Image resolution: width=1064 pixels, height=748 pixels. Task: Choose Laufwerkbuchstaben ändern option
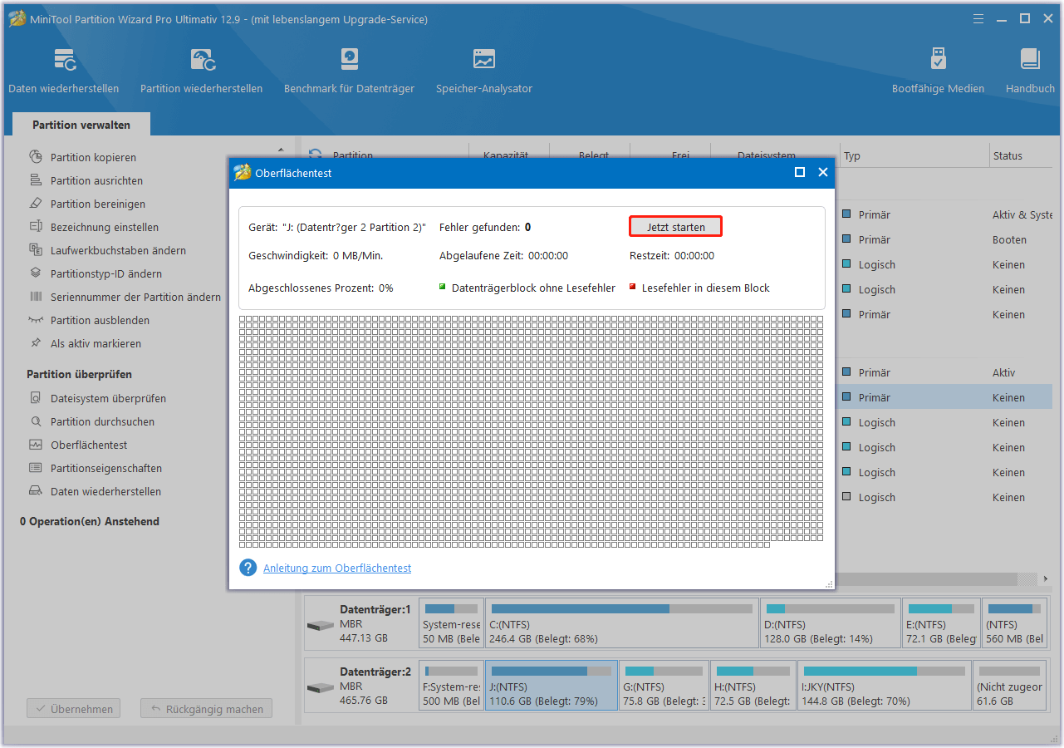tap(118, 250)
